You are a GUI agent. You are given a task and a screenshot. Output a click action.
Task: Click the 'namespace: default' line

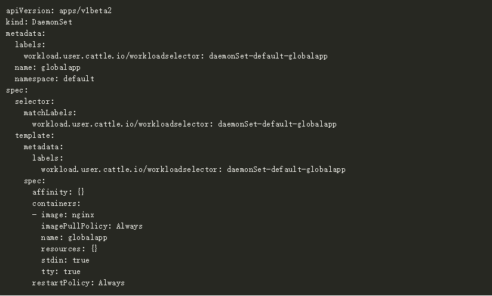54,79
